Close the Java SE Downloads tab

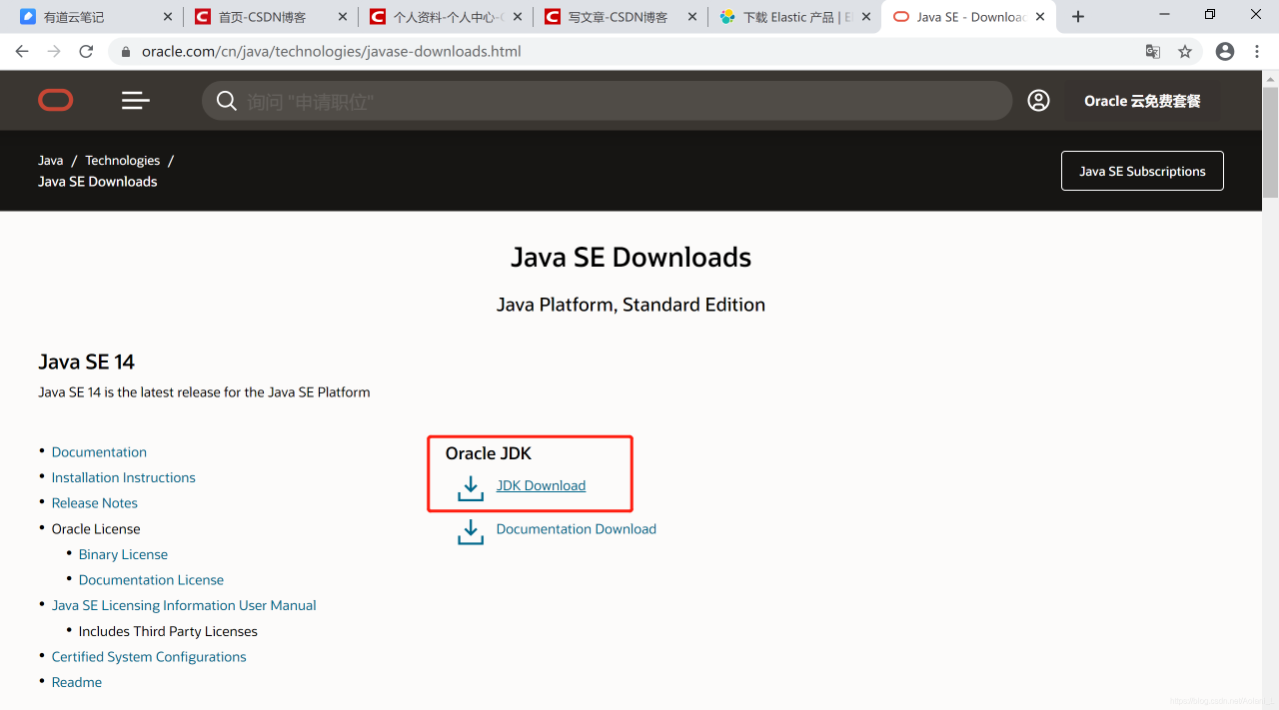(x=1040, y=17)
